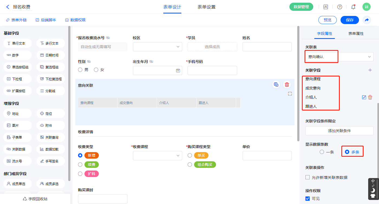This screenshot has height=204, width=379.
Task: Copy the 意向关联 field using duplicate icon
Action: click(x=276, y=85)
